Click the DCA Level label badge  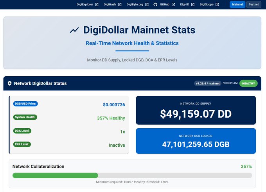coord(22,131)
